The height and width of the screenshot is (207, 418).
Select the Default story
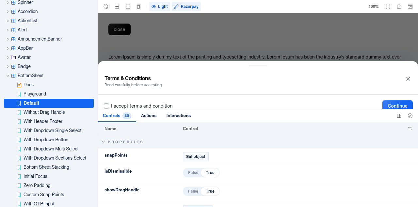(49, 103)
